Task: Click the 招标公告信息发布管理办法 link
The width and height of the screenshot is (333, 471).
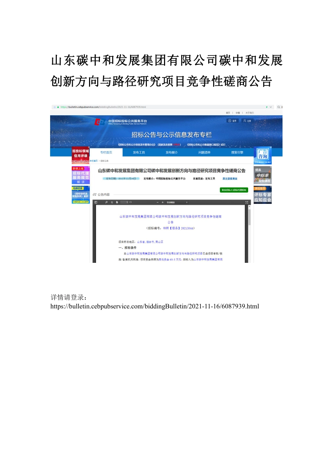Action: 137,144
